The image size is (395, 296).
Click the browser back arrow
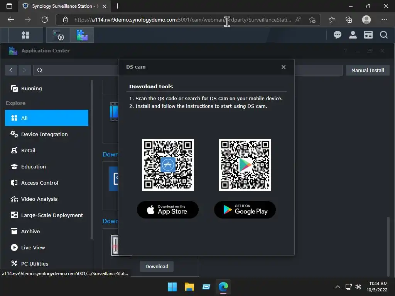click(x=11, y=20)
